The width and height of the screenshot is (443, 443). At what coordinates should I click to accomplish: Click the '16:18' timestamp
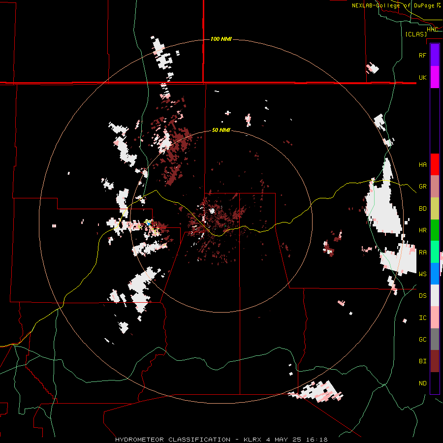click(317, 440)
